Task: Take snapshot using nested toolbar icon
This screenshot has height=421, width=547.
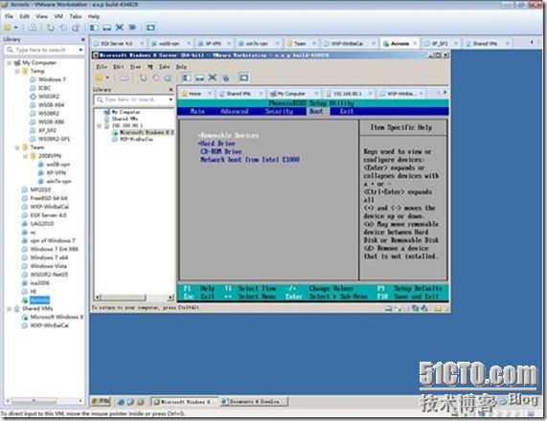Action: click(143, 78)
